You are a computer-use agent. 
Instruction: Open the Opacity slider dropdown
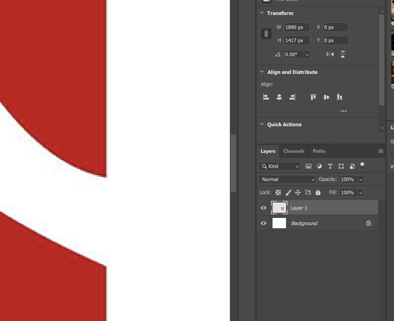361,179
